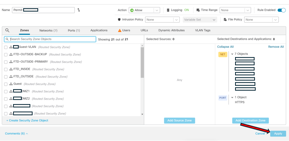Collapse the 7 Objects network group

coord(232,54)
